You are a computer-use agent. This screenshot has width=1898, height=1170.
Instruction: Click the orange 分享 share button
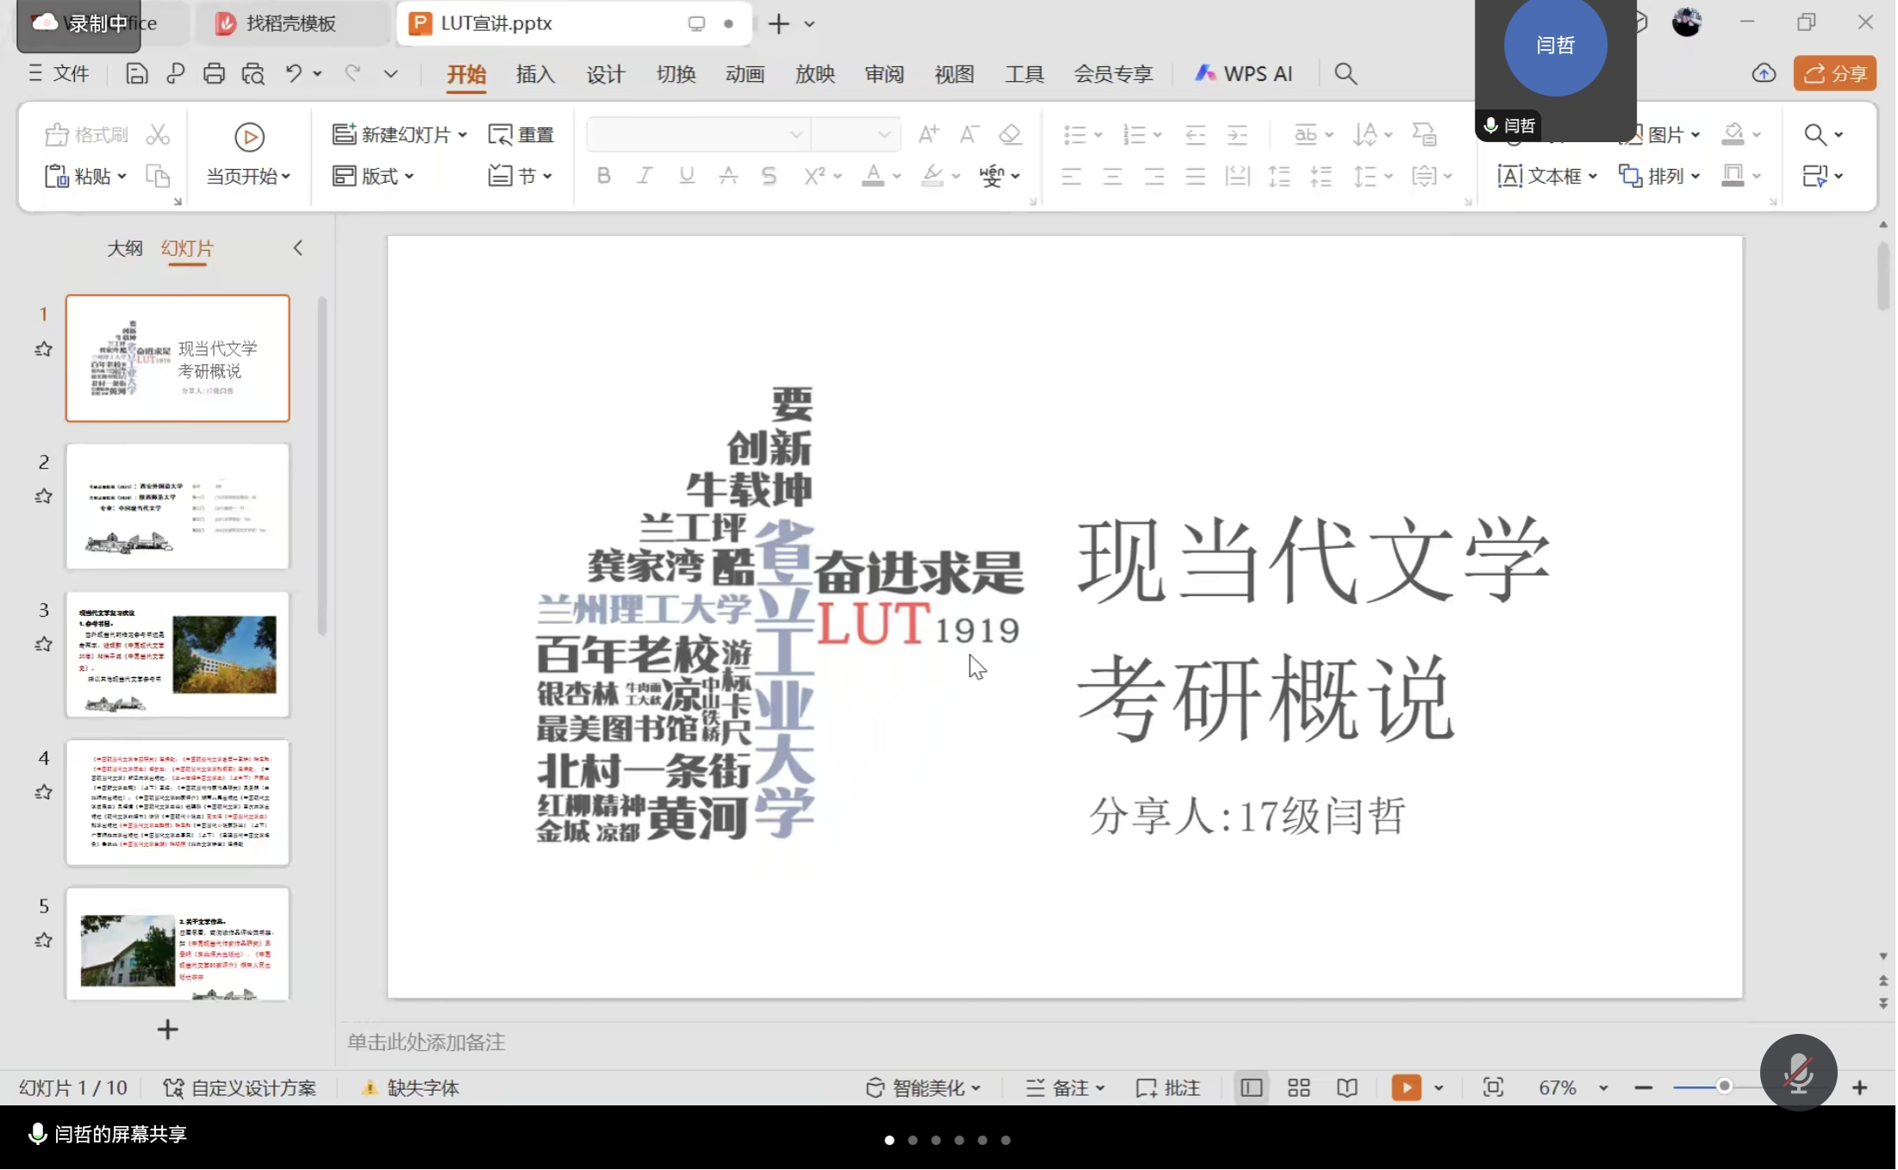[x=1835, y=74]
